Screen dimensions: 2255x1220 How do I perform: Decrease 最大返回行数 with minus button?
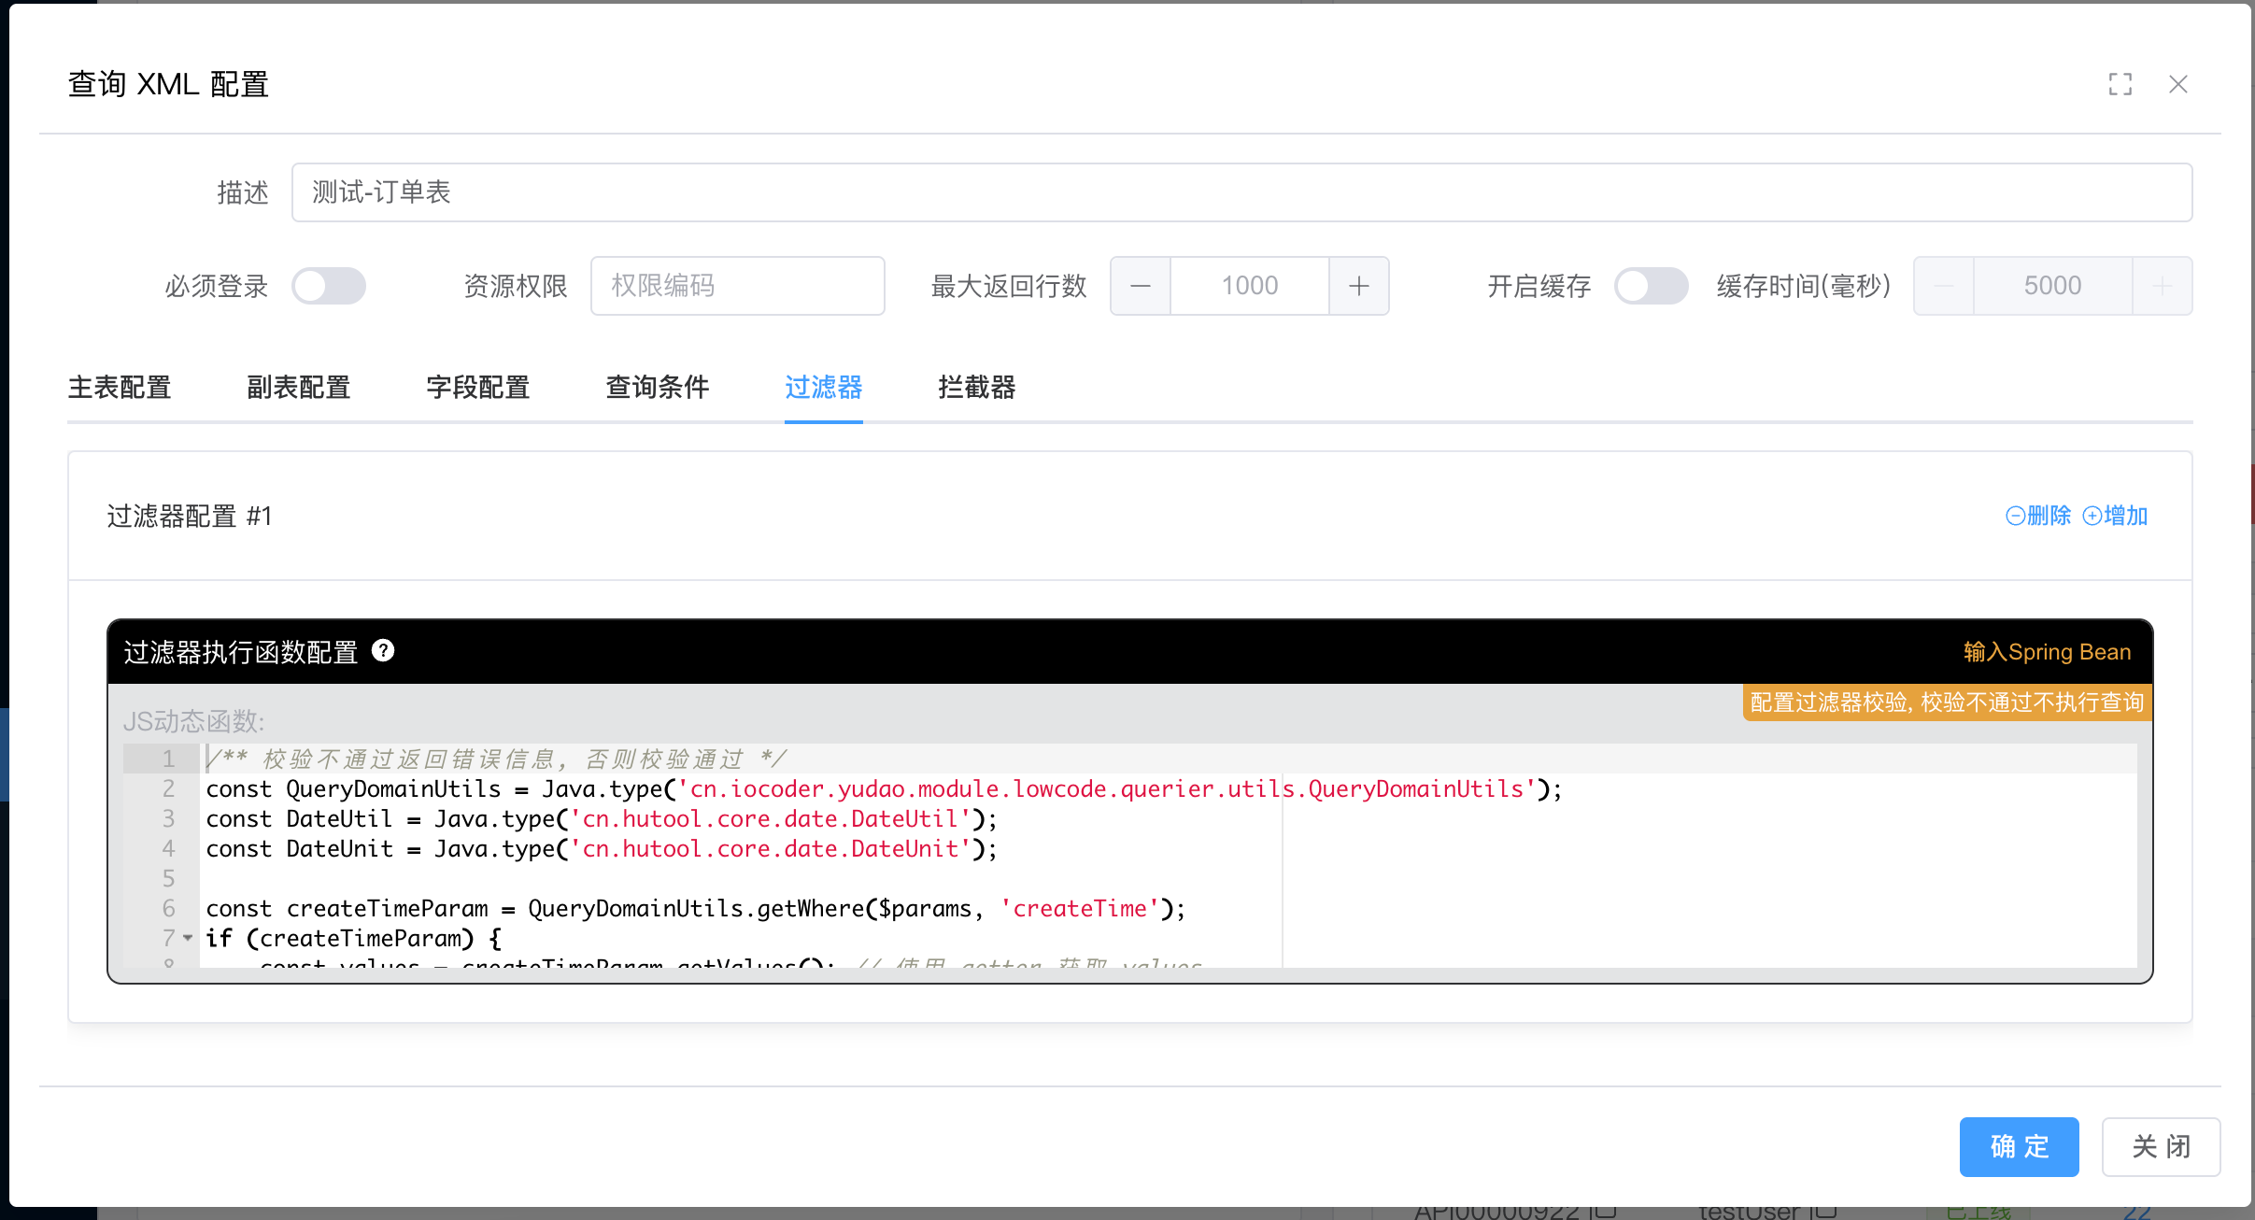[x=1141, y=286]
